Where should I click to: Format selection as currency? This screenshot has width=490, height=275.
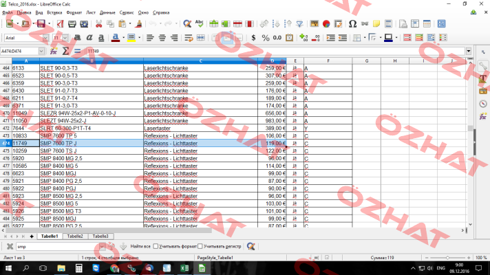(253, 38)
